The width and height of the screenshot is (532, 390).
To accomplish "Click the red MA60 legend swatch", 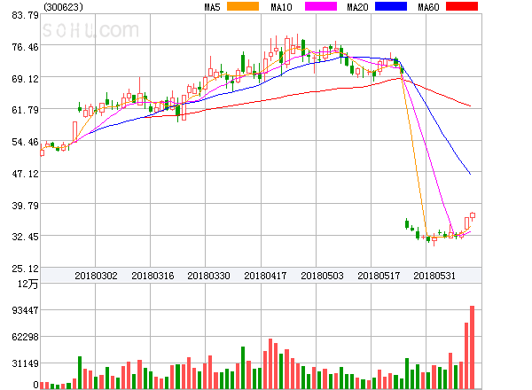I will click(x=462, y=6).
